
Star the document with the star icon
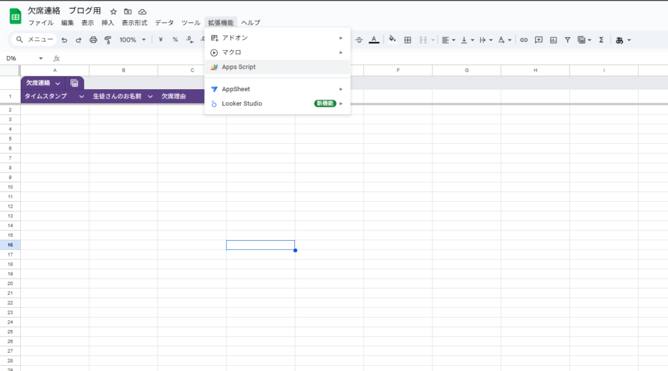pos(114,12)
